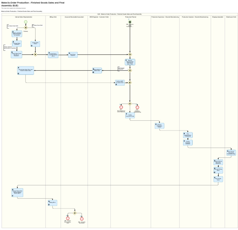238x230 pixels.
Task: Select the Create Down Payment Request task
Action: tap(53, 55)
